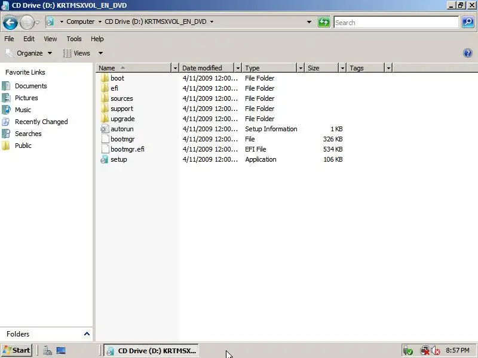The width and height of the screenshot is (478, 358).
Task: Click the Server Manager quick launch icon
Action: [x=47, y=351]
